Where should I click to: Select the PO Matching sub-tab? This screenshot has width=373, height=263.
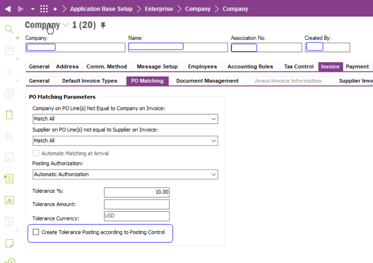(147, 81)
